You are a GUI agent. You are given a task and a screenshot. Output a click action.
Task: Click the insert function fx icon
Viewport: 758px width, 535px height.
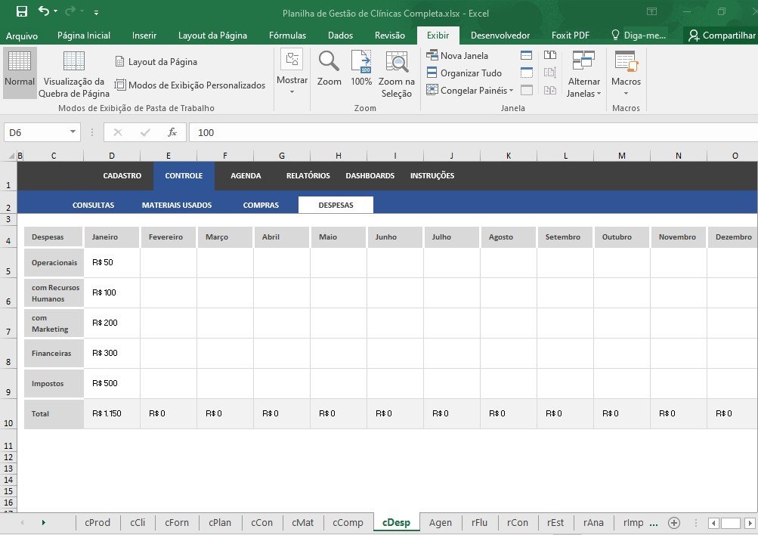[x=172, y=132]
